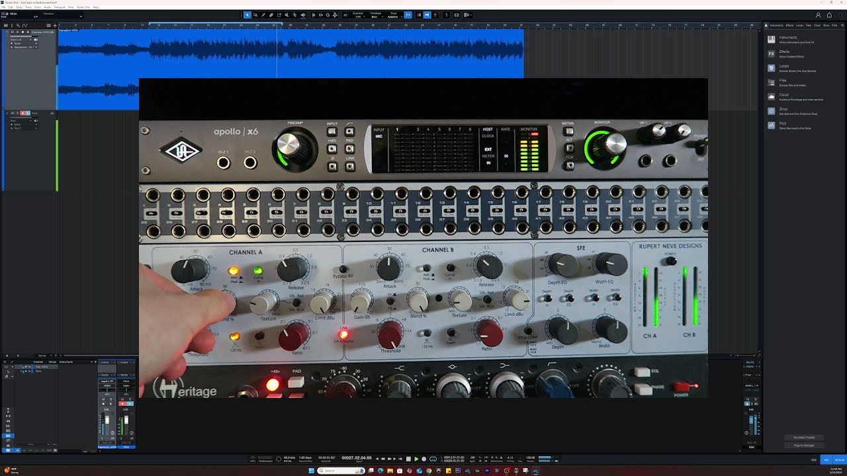This screenshot has height=476, width=847.
Task: Toggle Loop in the transport bar
Action: click(433, 459)
